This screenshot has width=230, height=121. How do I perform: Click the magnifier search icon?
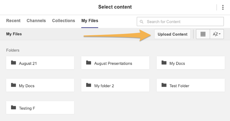tap(142, 22)
